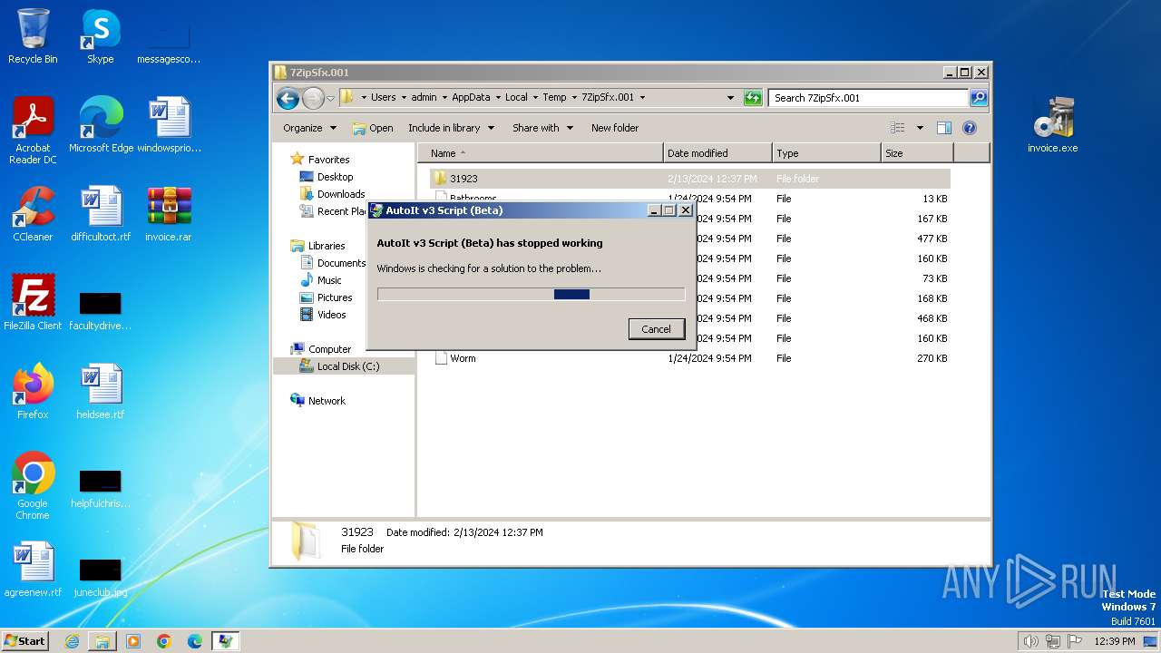The height and width of the screenshot is (653, 1161).
Task: Select Videos library in sidebar
Action: [323, 315]
